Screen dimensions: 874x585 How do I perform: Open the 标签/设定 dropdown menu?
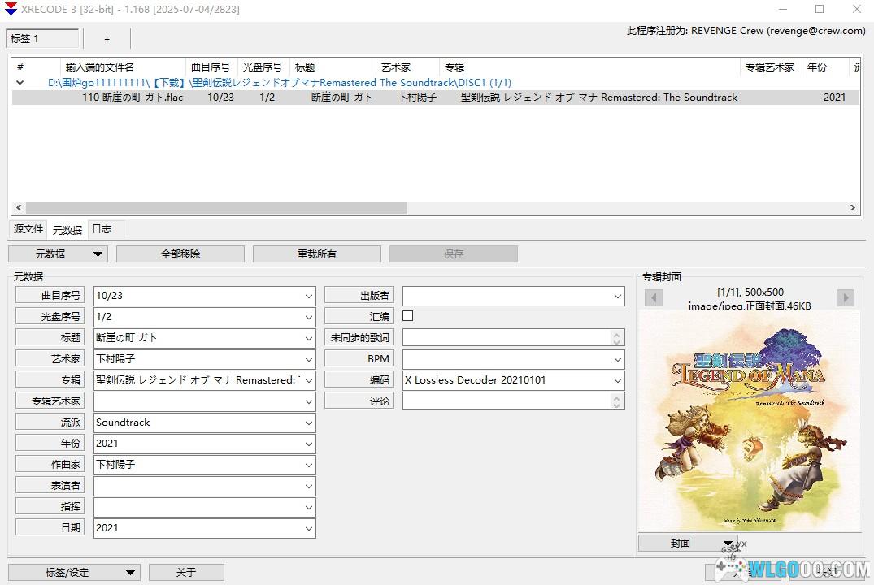(x=73, y=572)
